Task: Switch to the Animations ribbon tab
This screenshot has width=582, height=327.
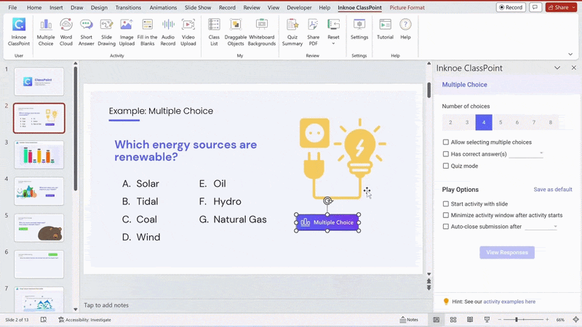Action: click(x=163, y=7)
